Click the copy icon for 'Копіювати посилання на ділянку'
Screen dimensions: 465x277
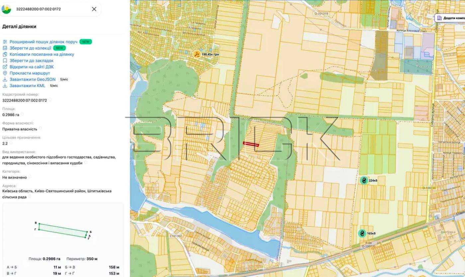tap(5, 54)
